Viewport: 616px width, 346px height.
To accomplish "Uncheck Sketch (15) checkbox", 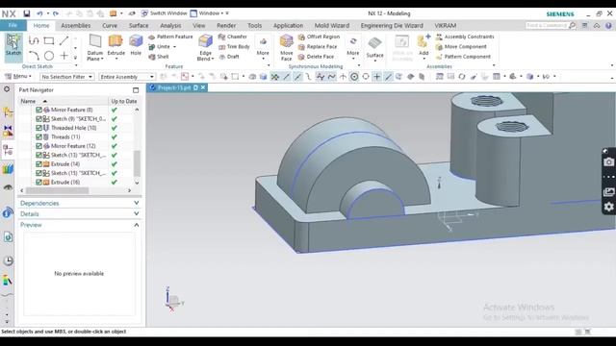I will coord(38,173).
